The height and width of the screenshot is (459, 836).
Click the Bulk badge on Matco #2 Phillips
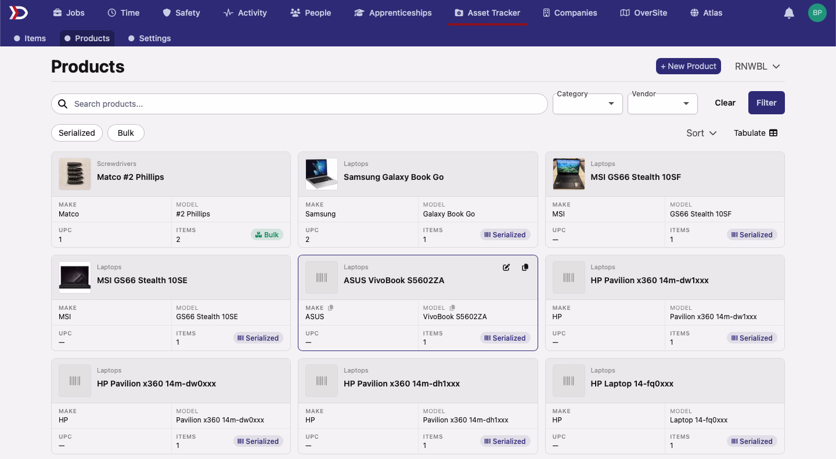pos(267,235)
